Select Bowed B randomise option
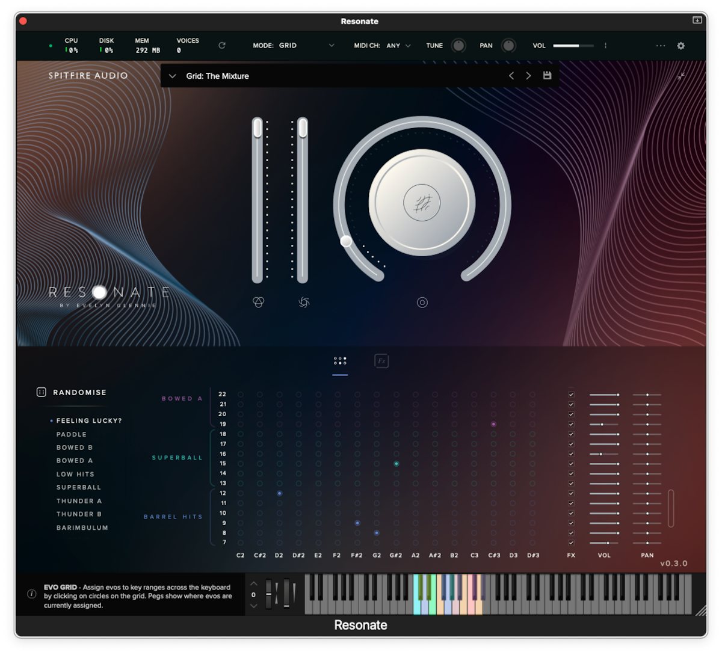 [x=75, y=447]
